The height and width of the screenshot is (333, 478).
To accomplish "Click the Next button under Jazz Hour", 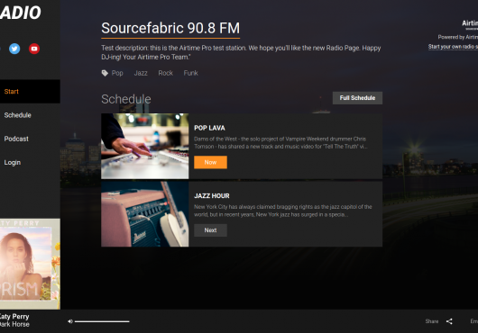I will [210, 230].
